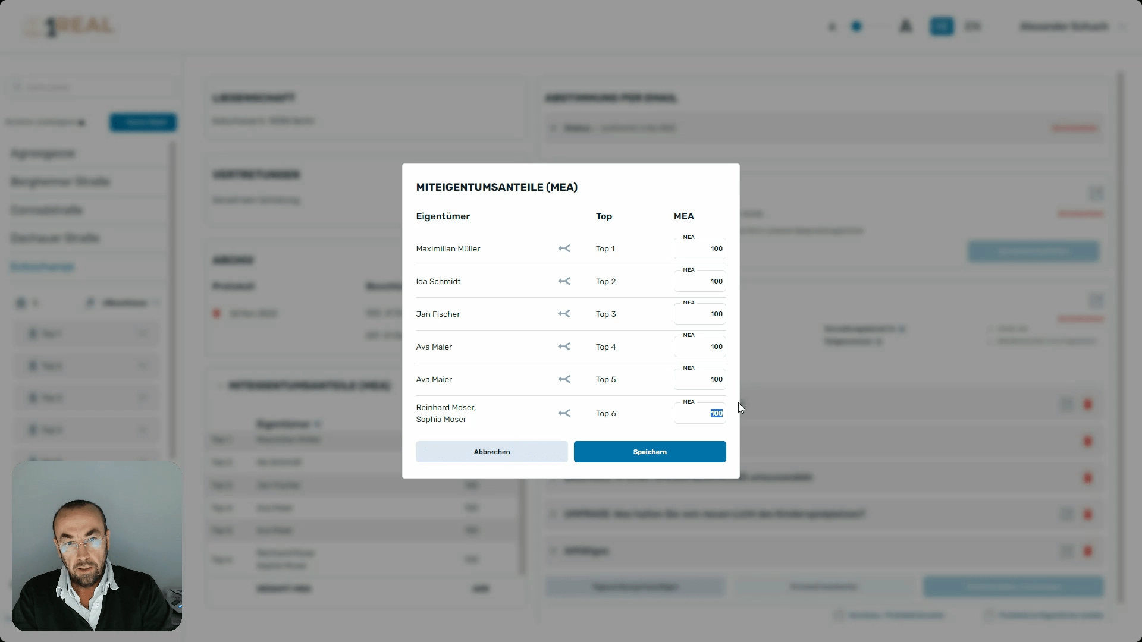This screenshot has width=1142, height=642.
Task: Select the owner name Maximilian Müller
Action: [448, 248]
